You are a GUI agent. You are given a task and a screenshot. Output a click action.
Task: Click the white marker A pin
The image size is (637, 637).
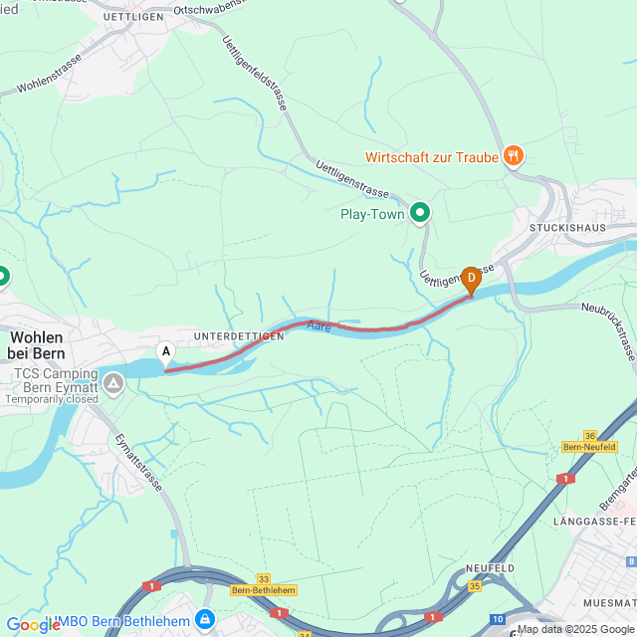pyautogui.click(x=166, y=354)
